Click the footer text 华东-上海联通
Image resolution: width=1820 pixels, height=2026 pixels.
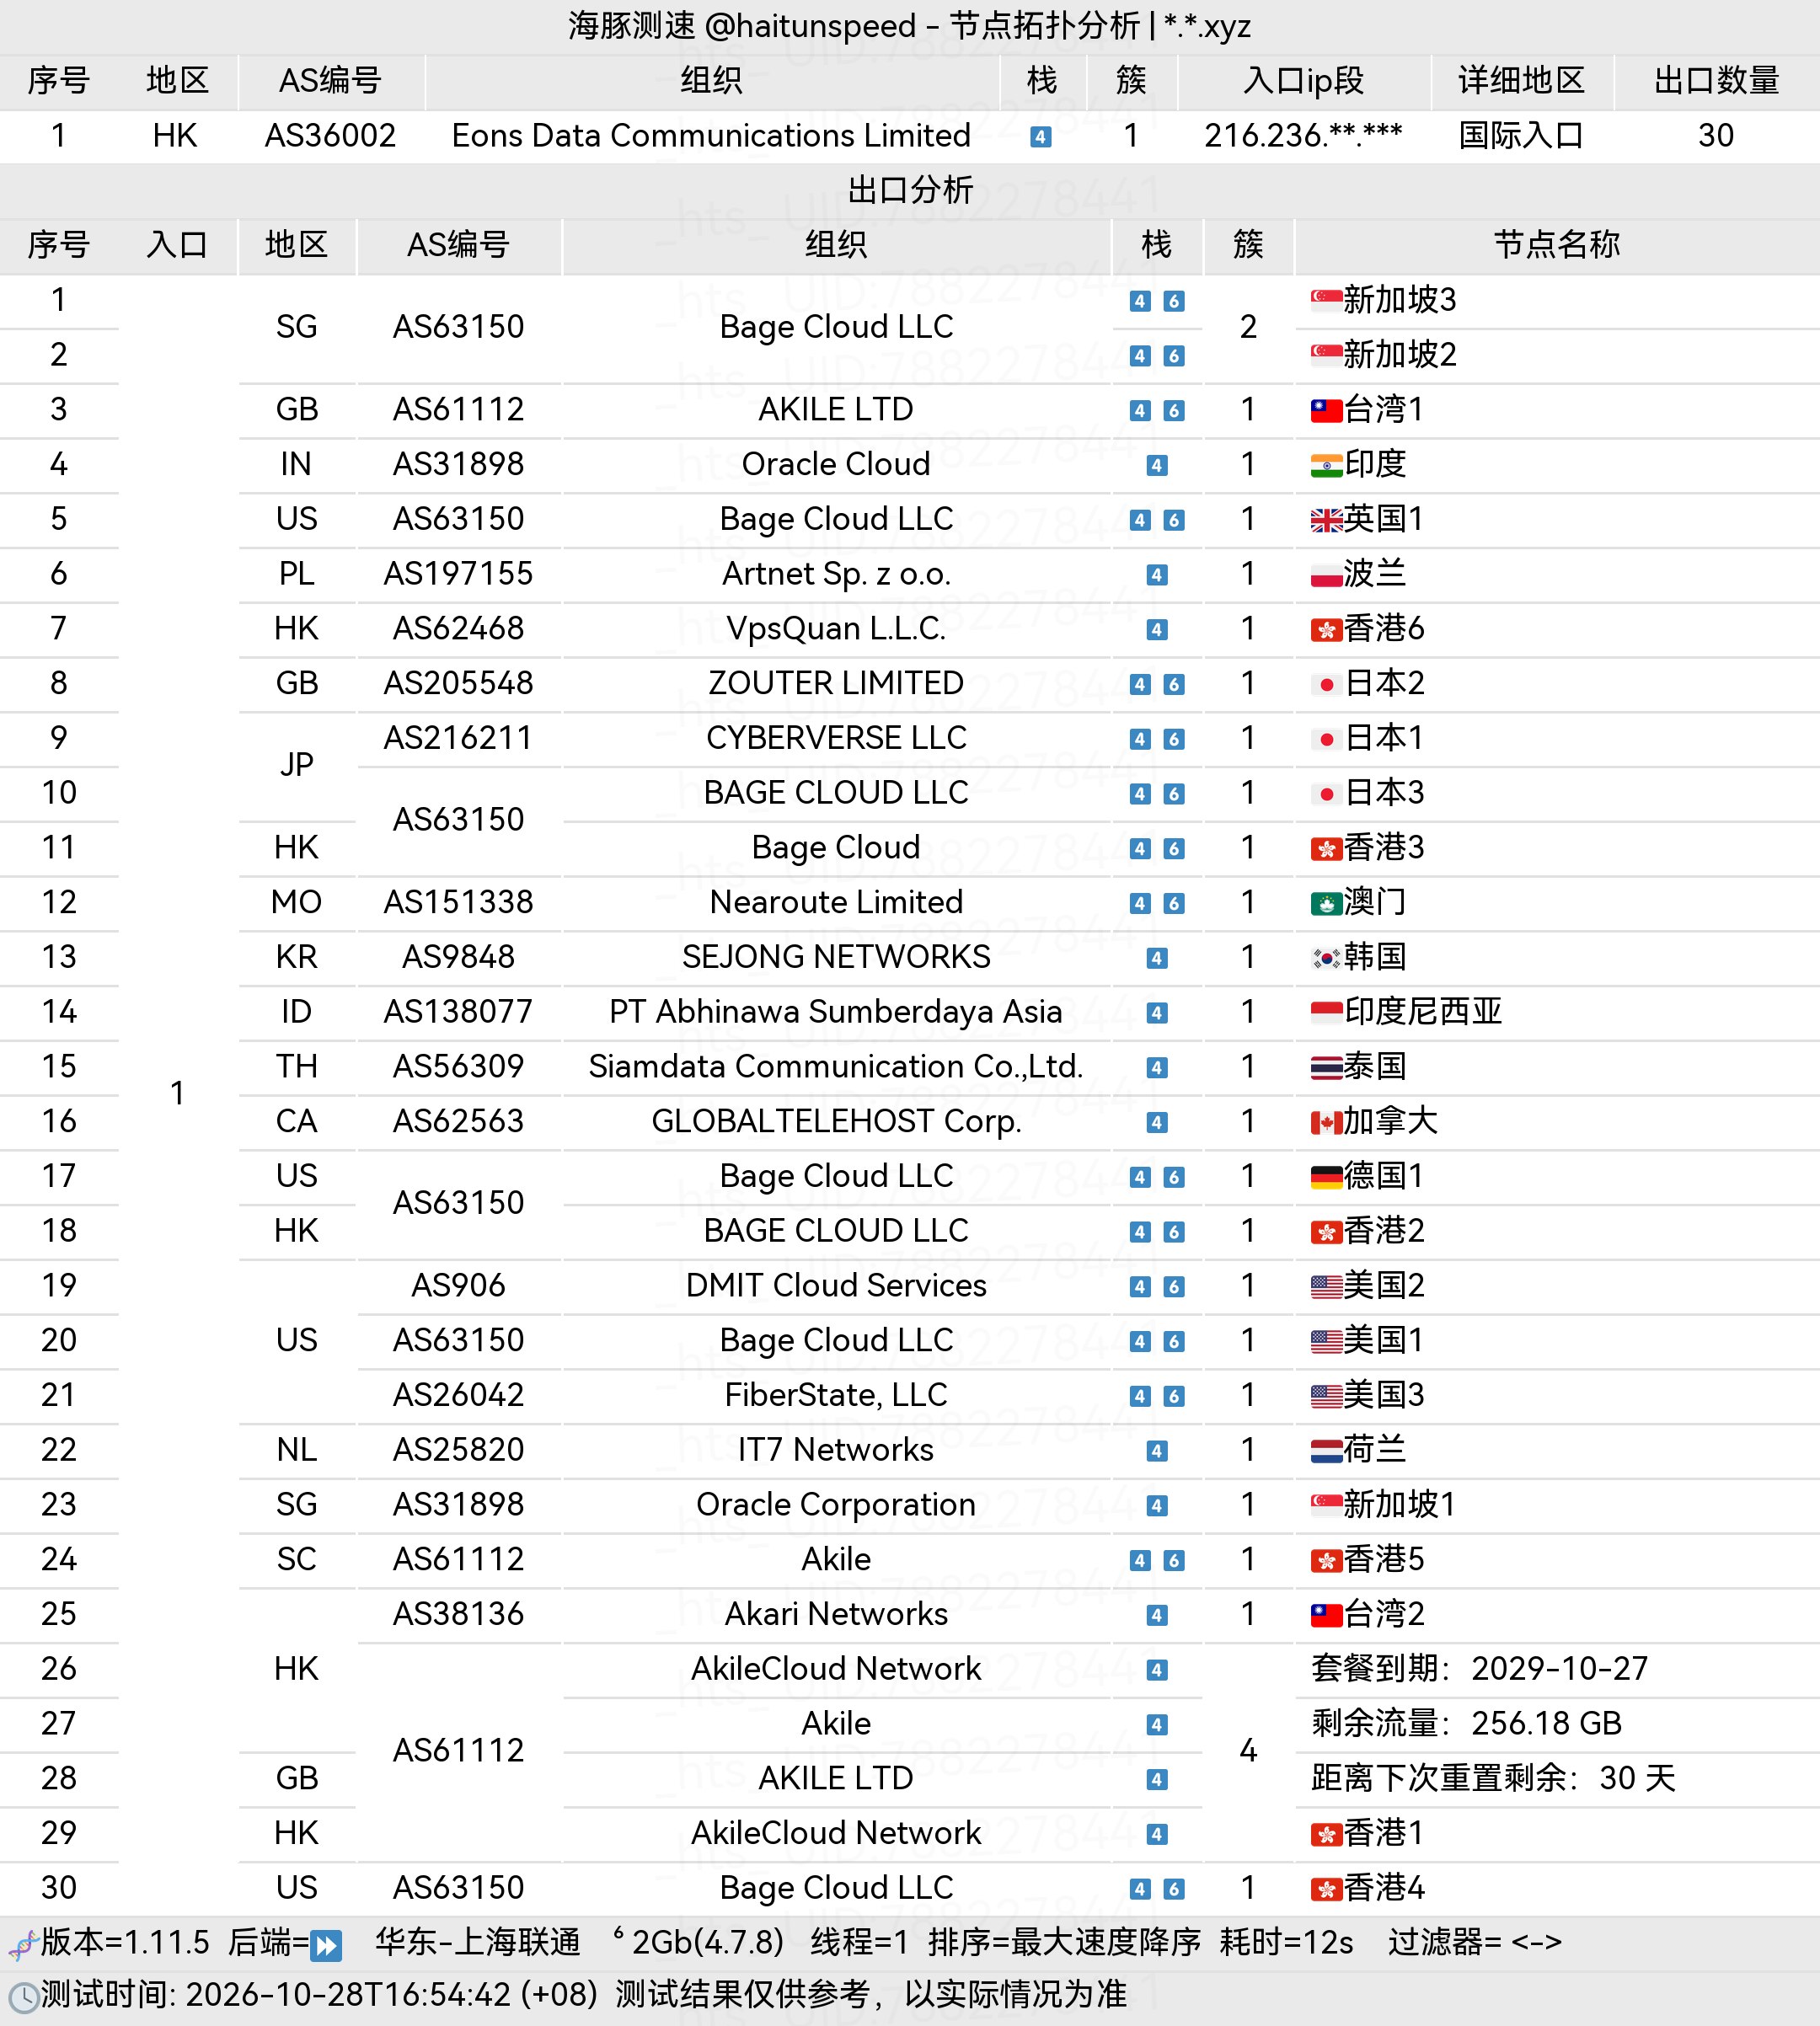[x=478, y=1942]
